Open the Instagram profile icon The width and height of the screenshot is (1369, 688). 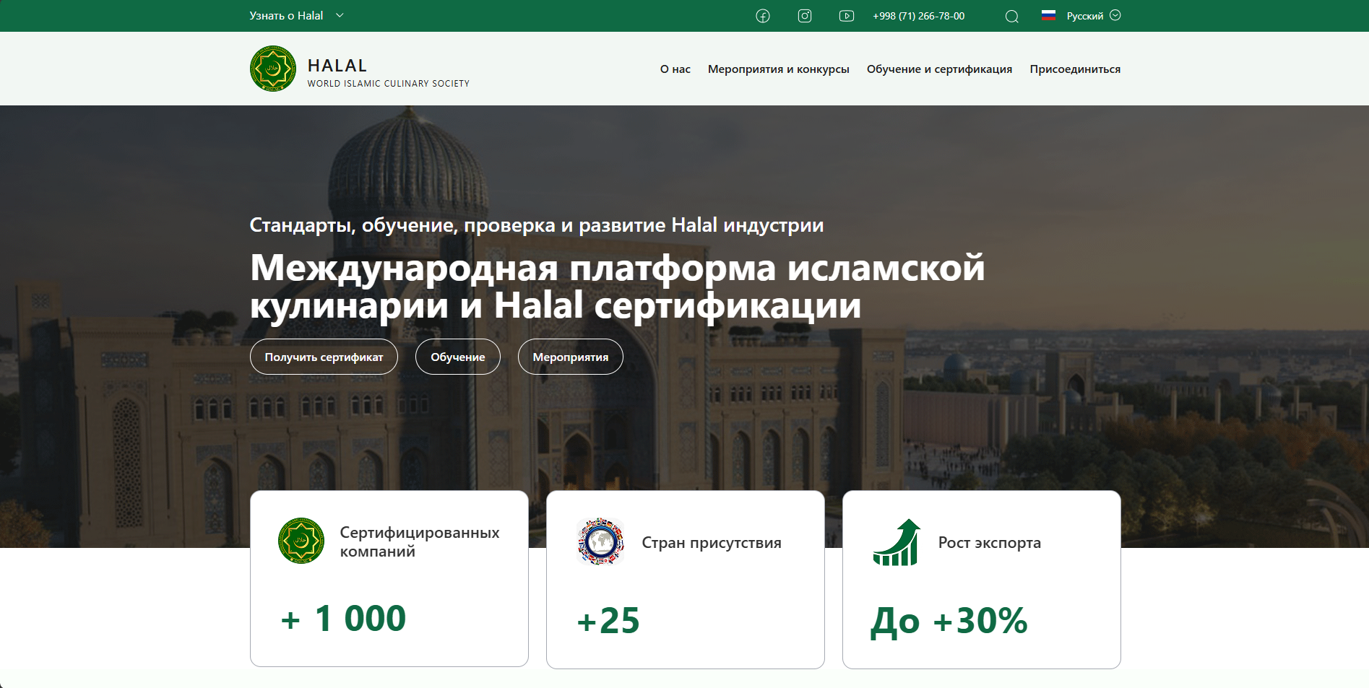[805, 16]
